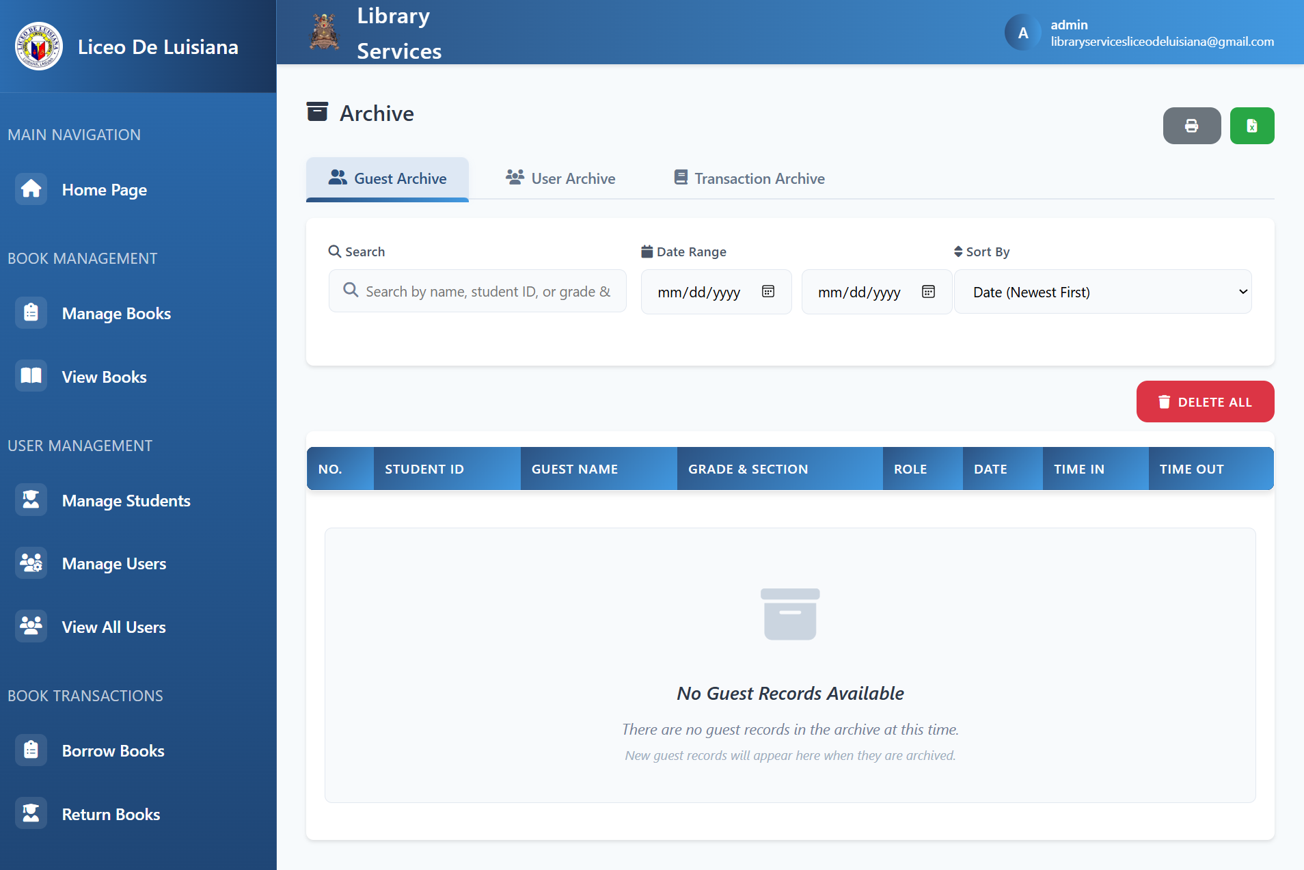Select the Home Page house icon
The image size is (1304, 870).
click(30, 189)
